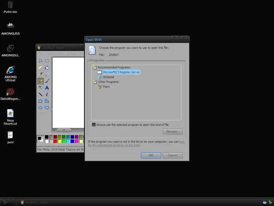Screen dimensions: 274x206
Task: Click the DataWagon desktop shortcut
Action: tap(10, 94)
